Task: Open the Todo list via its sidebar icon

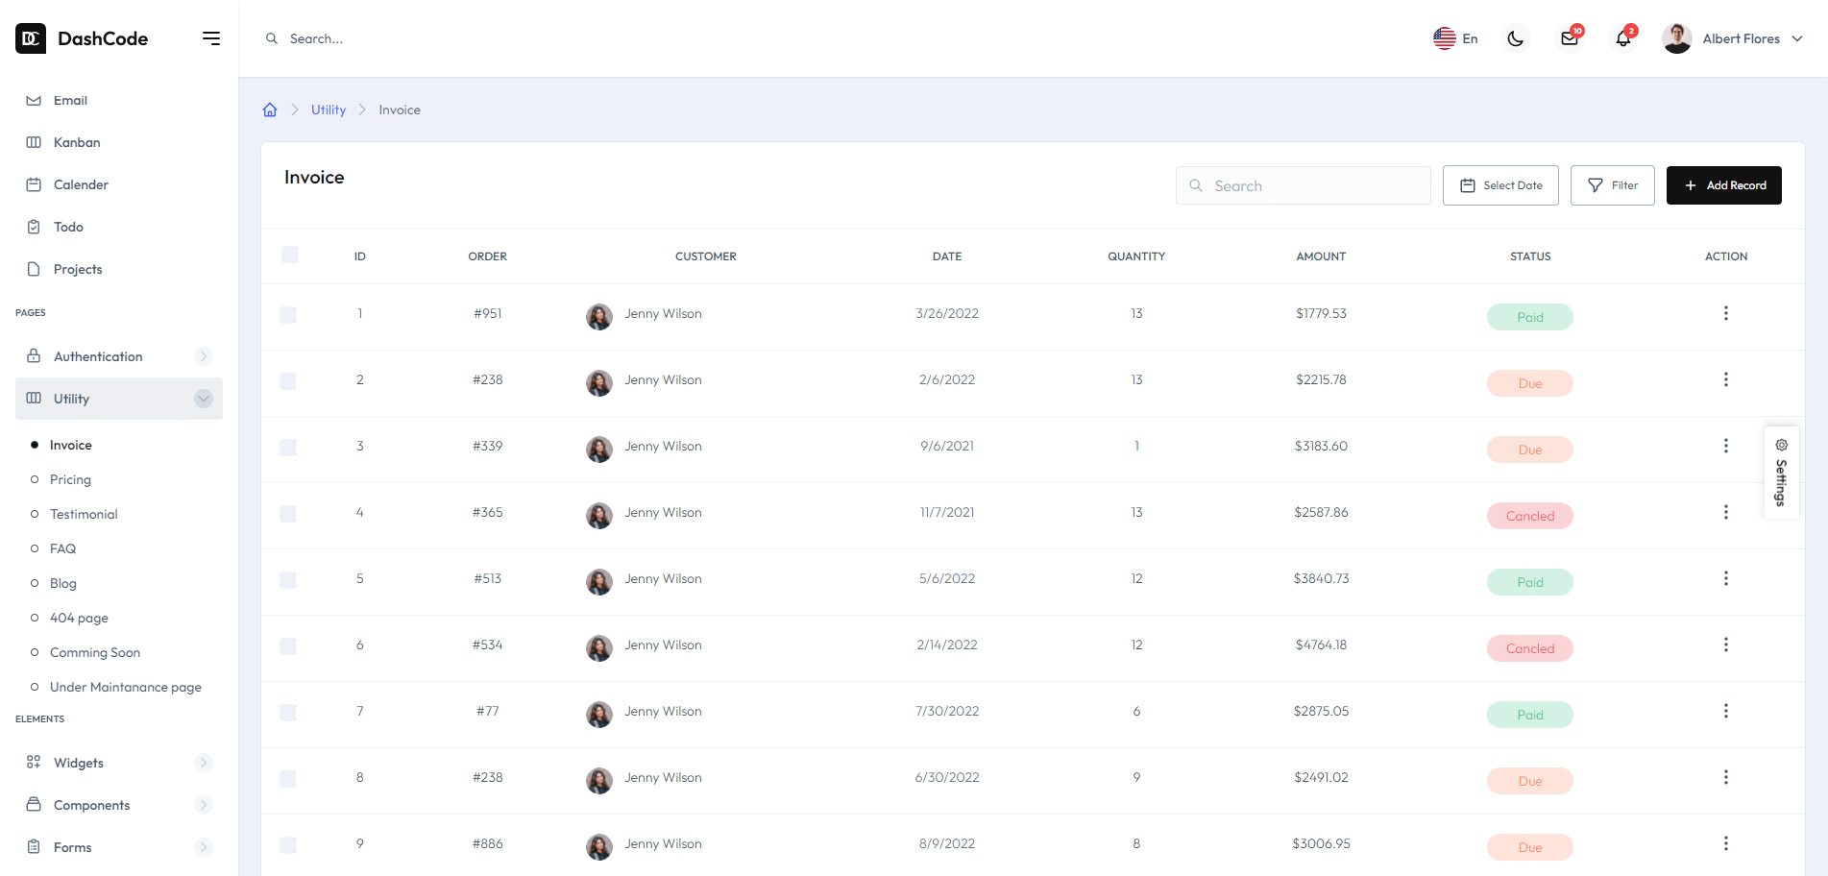Action: [34, 227]
